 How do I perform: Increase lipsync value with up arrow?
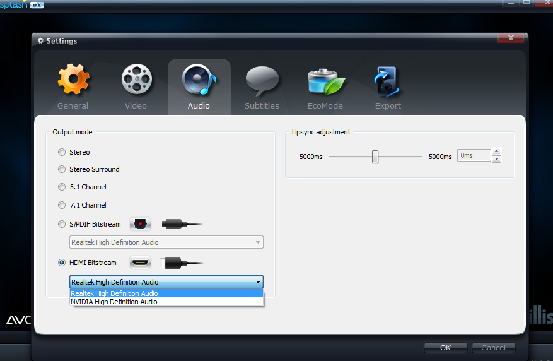pos(497,151)
